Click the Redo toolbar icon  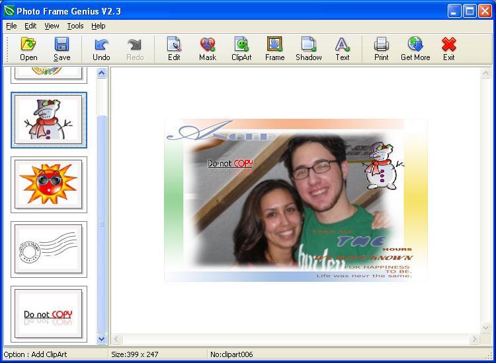(x=135, y=49)
